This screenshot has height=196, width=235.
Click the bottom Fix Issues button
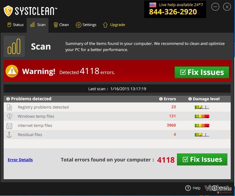[x=202, y=159]
